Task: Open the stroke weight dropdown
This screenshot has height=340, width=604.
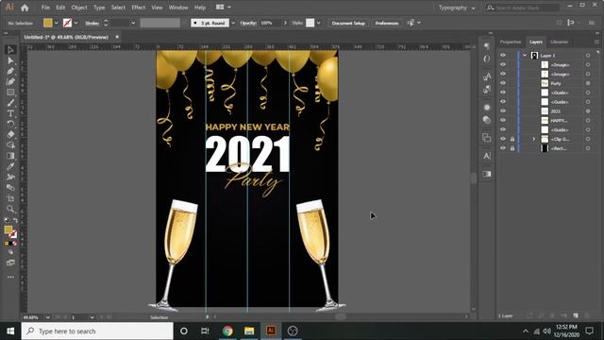Action: coord(133,23)
